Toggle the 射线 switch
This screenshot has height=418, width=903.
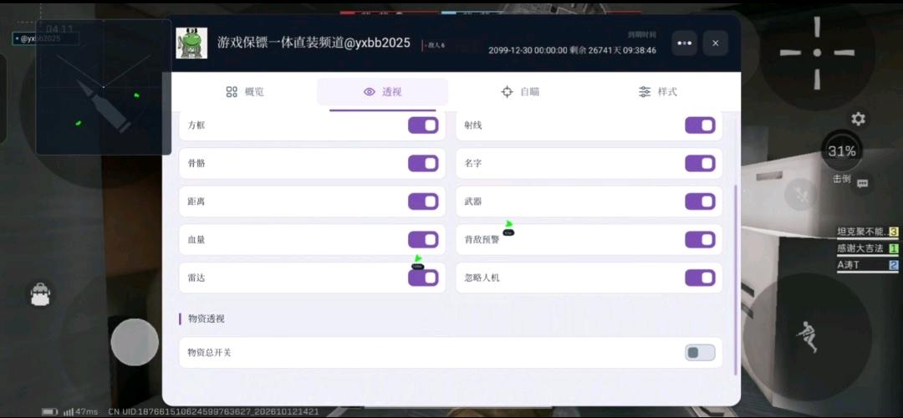701,125
